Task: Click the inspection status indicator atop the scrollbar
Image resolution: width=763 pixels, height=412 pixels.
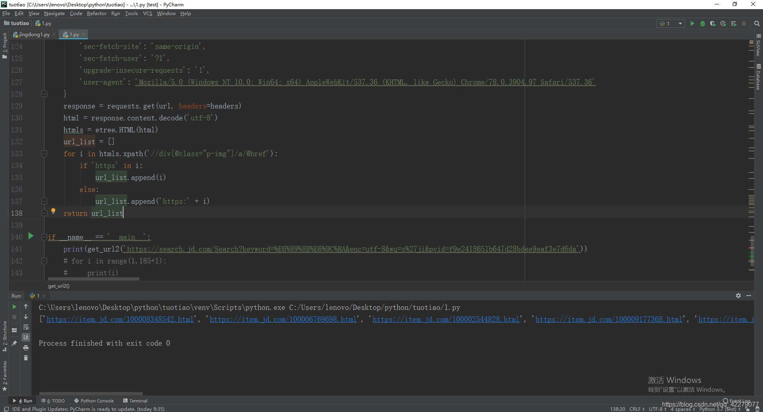Action: (751, 42)
